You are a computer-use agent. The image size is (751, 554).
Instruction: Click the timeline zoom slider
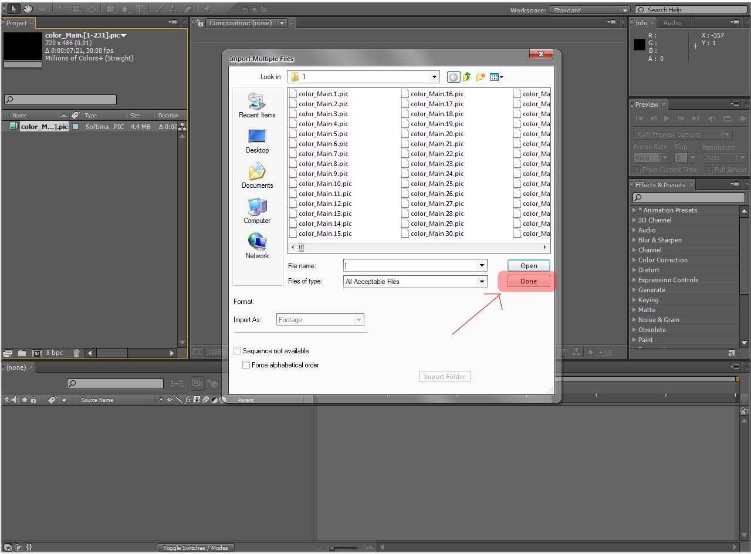tap(343, 548)
